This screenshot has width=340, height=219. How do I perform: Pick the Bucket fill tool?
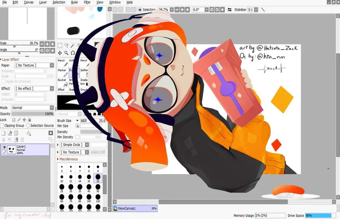63,82
